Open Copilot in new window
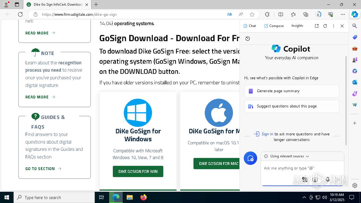Image resolution: width=361 pixels, height=203 pixels. (x=317, y=26)
